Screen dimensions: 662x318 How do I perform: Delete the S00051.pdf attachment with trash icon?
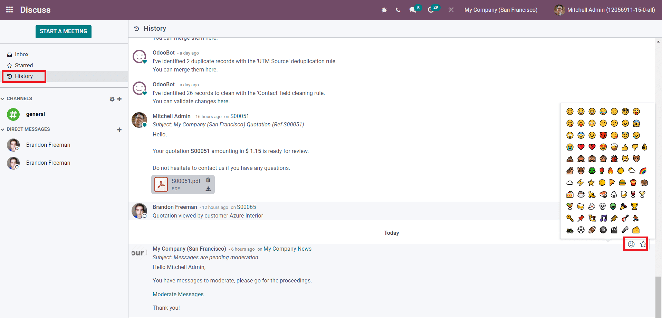pyautogui.click(x=208, y=180)
